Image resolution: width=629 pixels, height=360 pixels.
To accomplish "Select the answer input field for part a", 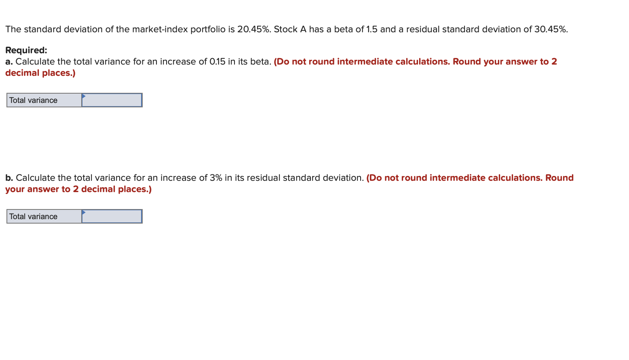I will [x=112, y=100].
